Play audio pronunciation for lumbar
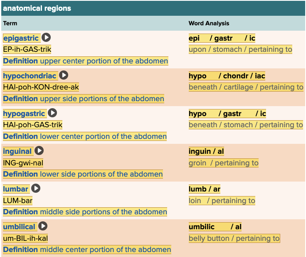306x257 pixels. click(x=36, y=189)
